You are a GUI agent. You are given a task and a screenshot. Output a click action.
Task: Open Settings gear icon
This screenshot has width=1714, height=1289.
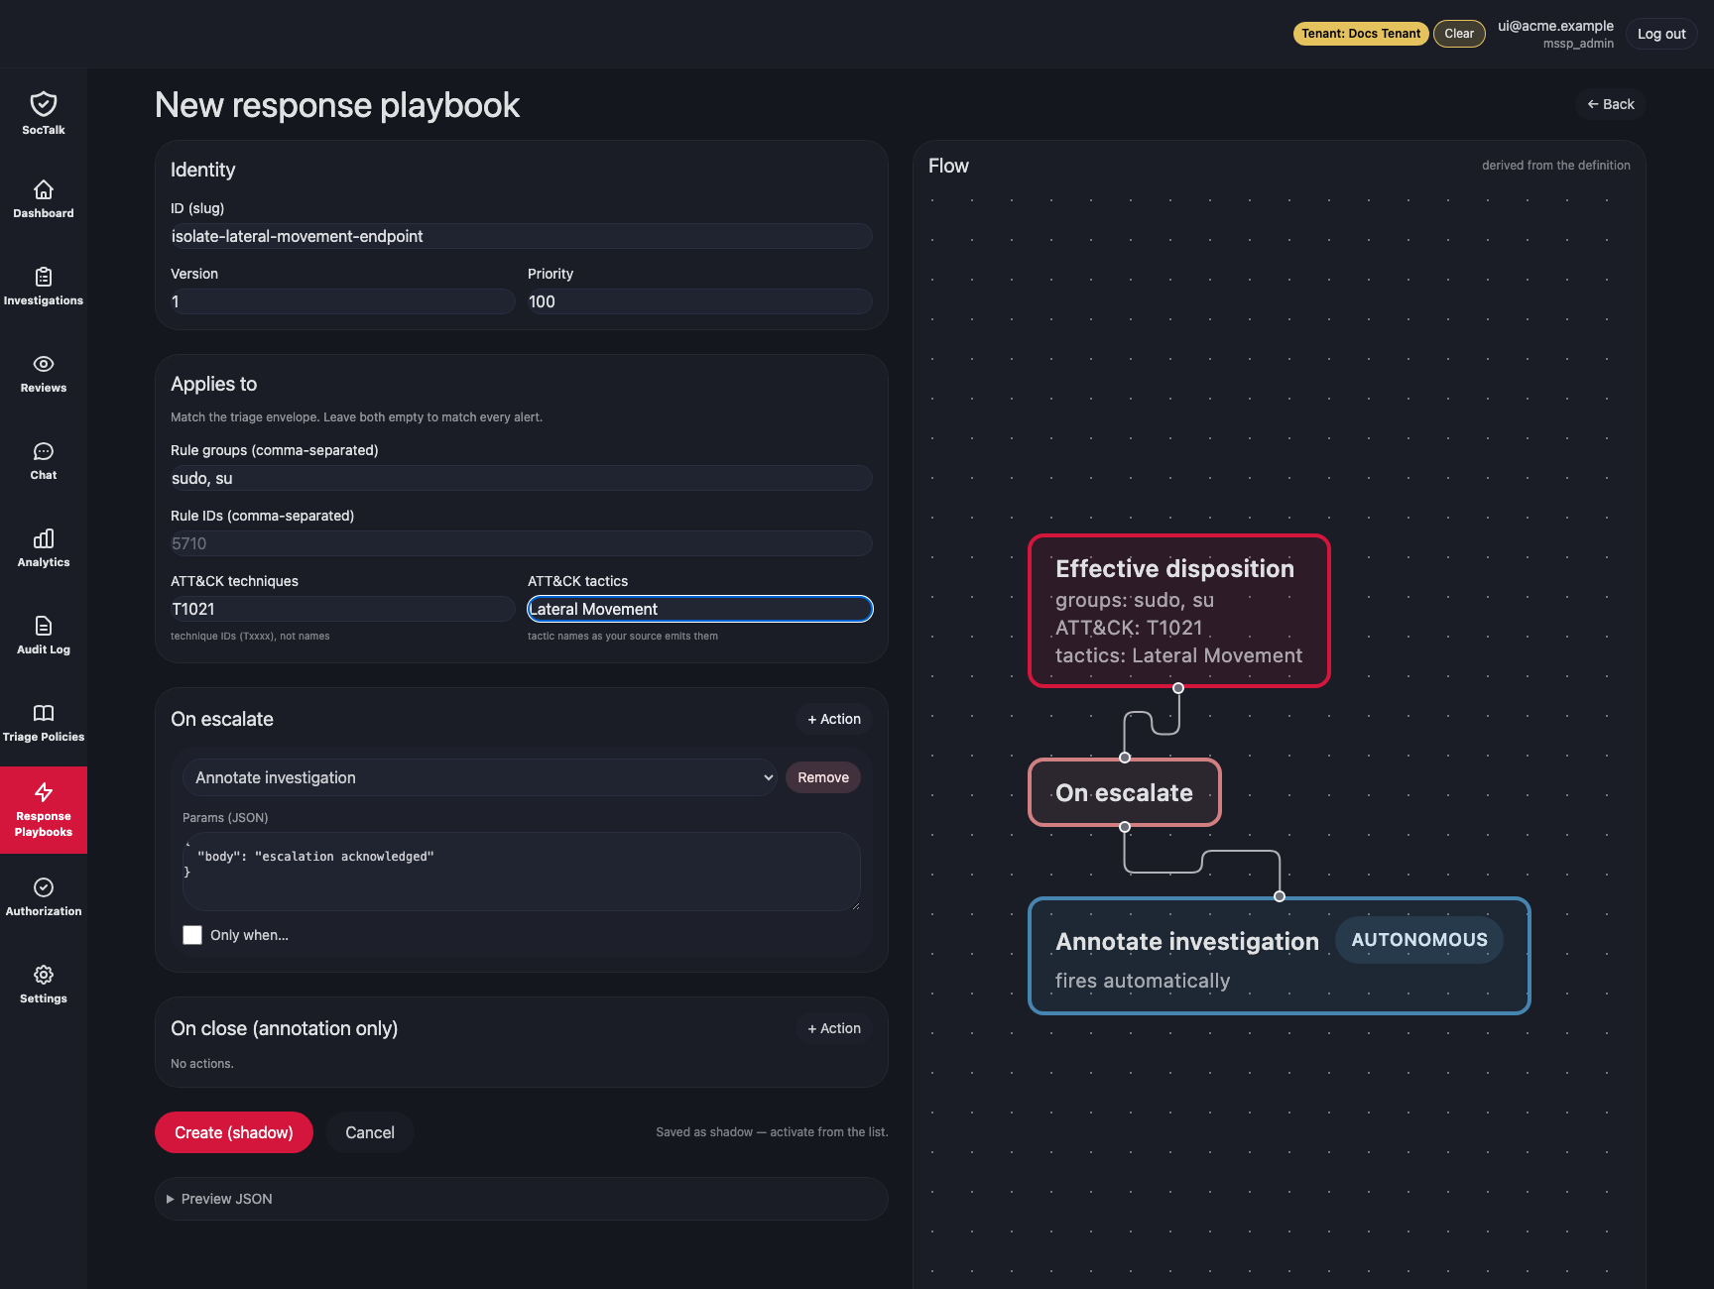[x=44, y=975]
